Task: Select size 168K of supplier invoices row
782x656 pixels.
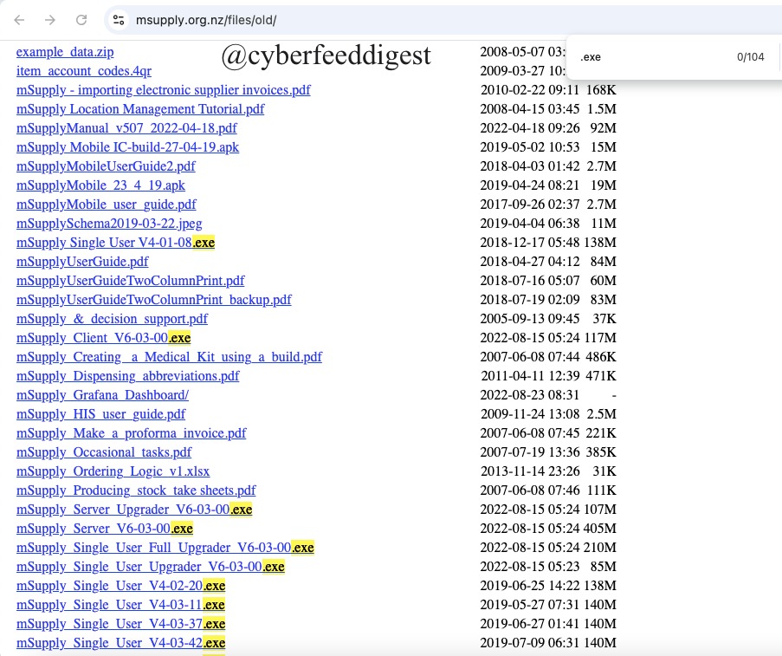Action: pos(601,90)
